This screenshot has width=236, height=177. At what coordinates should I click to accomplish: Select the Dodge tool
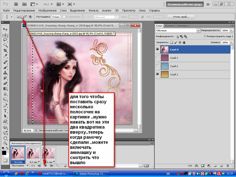click(5, 99)
